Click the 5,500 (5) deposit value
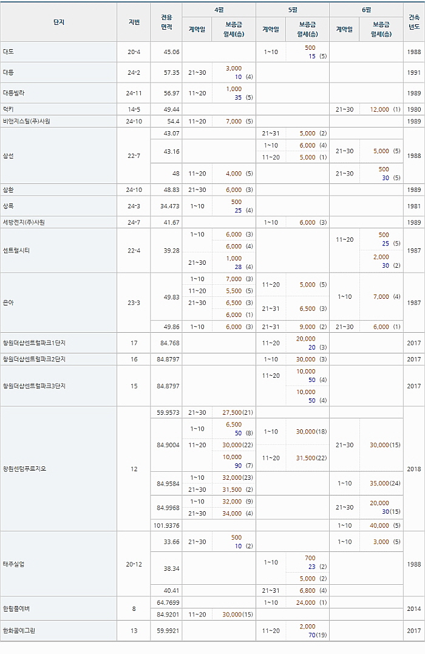The height and width of the screenshot is (654, 425). click(239, 291)
